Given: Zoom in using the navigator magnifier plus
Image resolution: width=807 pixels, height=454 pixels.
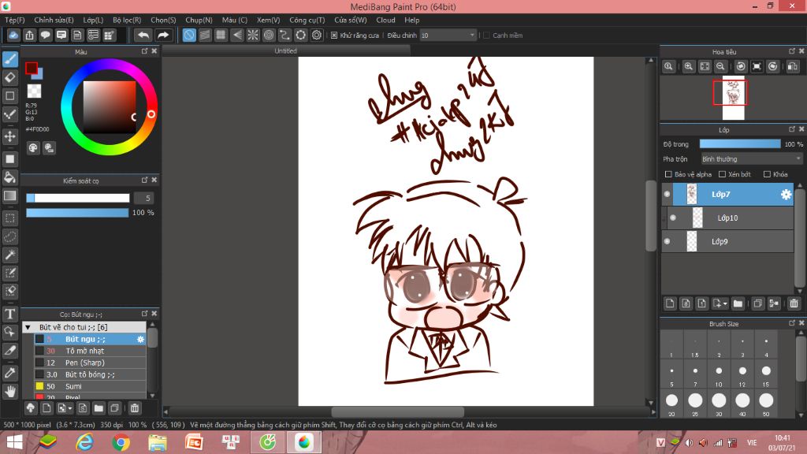Looking at the screenshot, I should pos(688,66).
